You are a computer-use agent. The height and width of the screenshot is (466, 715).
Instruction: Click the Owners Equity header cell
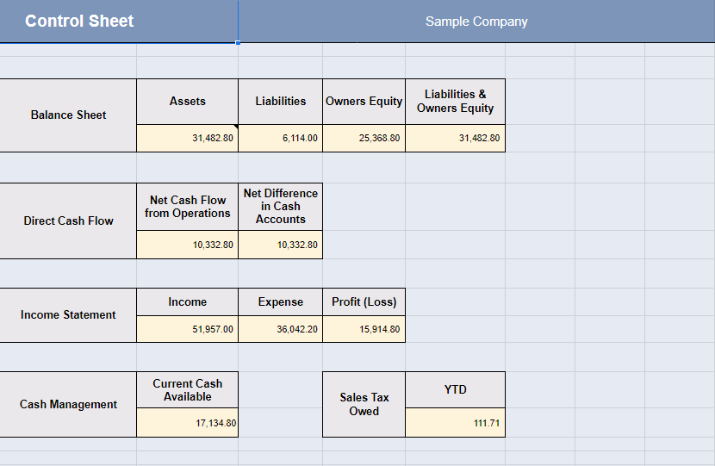tap(364, 102)
